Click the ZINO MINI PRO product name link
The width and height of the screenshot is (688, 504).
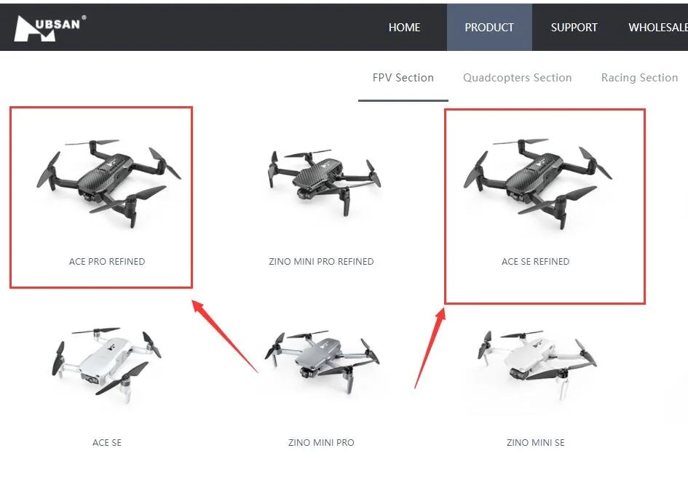coord(321,443)
